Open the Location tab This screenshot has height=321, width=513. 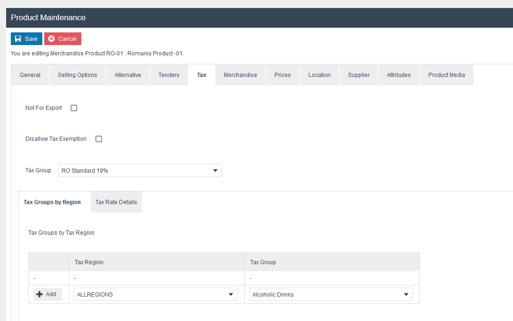(x=319, y=75)
